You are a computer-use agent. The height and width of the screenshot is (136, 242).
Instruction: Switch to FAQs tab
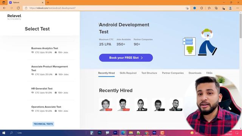tap(209, 73)
